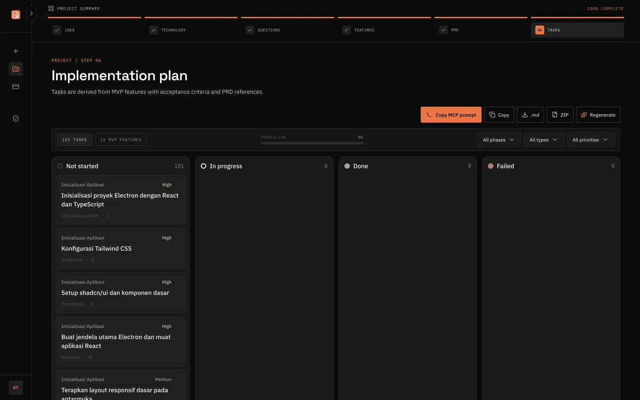This screenshot has width=640, height=400.
Task: Click the Copy MCP prompt button
Action: (x=451, y=115)
